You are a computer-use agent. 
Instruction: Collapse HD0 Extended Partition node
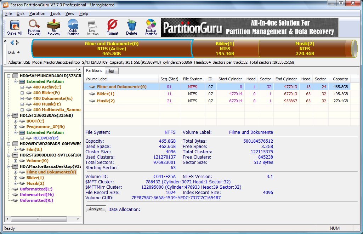[x=15, y=81]
